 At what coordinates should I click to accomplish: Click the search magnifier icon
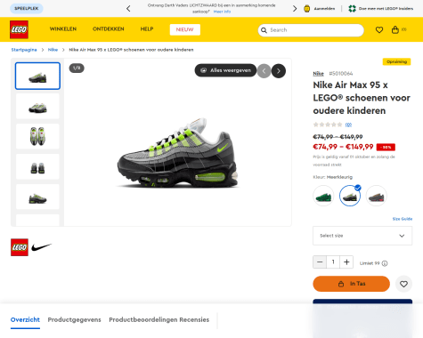(x=264, y=30)
